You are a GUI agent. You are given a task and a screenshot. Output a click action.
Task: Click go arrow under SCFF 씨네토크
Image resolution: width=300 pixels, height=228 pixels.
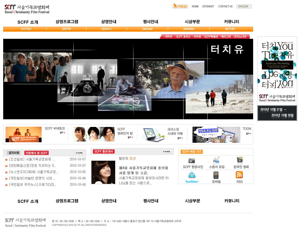pos(62,133)
